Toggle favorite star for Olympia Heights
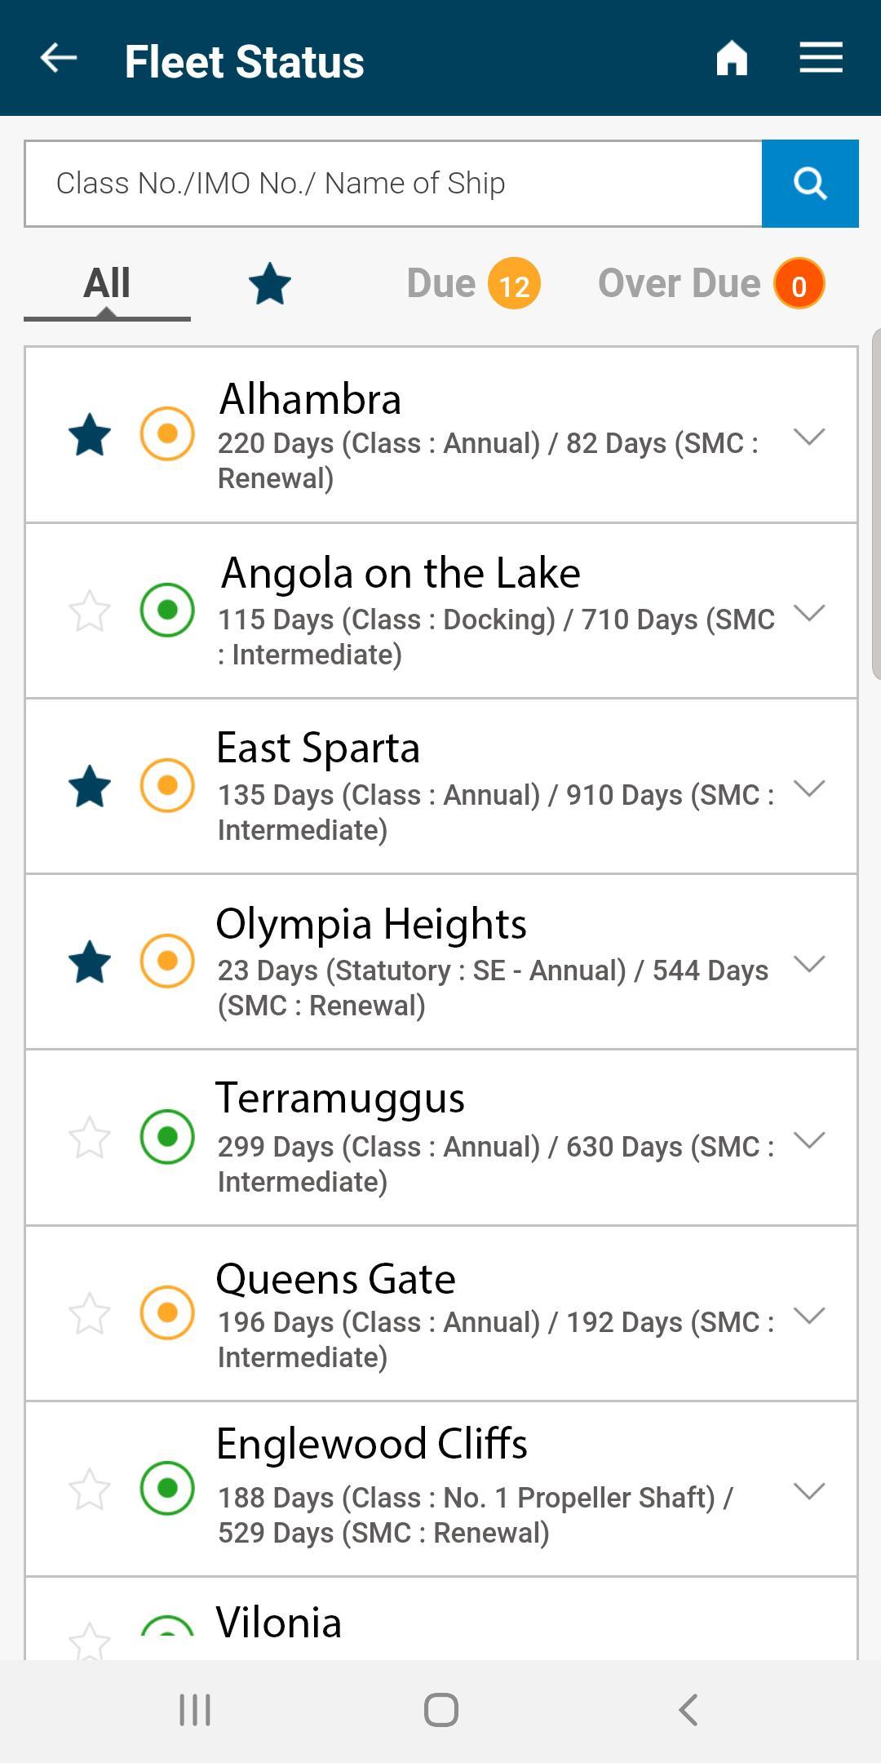Viewport: 881px width, 1763px height. point(90,961)
